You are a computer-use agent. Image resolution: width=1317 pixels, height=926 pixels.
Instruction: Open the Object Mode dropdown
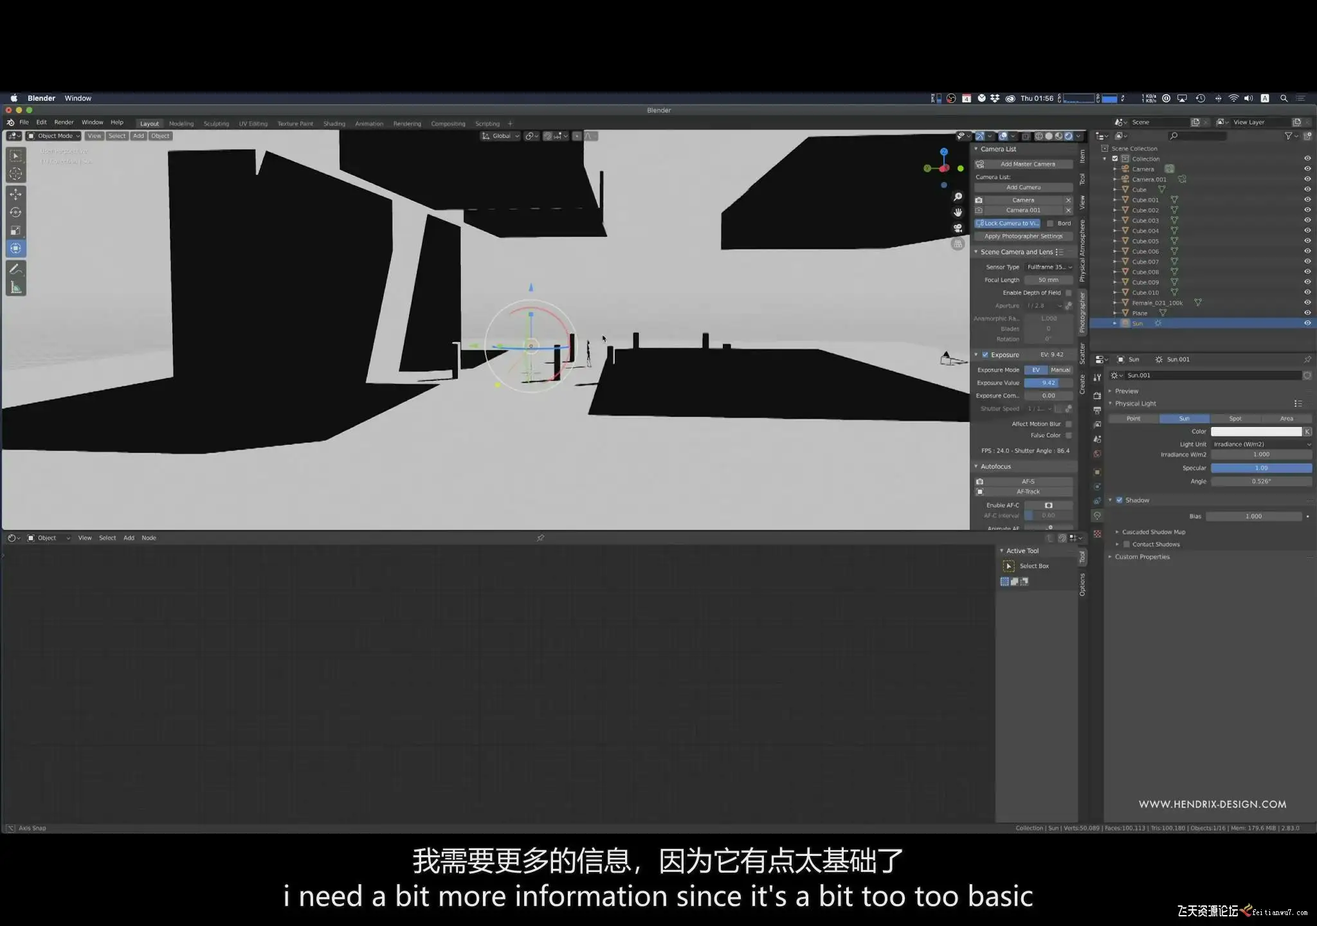[54, 136]
